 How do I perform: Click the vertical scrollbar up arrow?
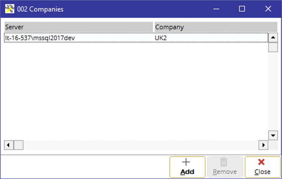(x=273, y=37)
